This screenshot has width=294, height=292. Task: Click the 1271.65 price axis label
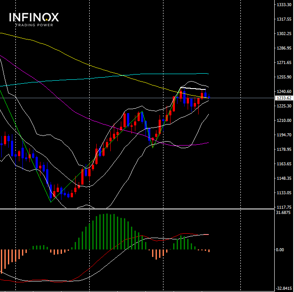pyautogui.click(x=284, y=63)
